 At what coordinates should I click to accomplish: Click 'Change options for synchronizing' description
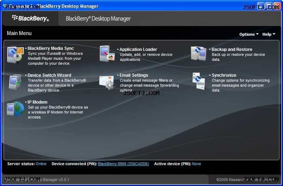click(241, 85)
